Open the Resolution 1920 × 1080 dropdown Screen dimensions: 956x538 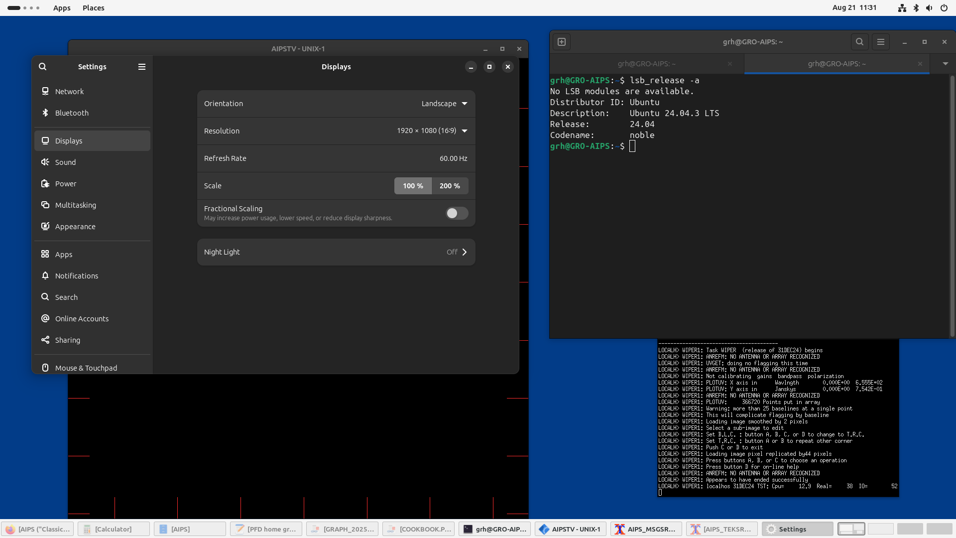click(432, 131)
